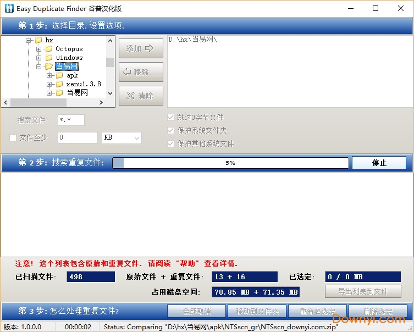Screen dimensions: 414x332
Task: Click the 停止 stop search button
Action: 379,163
